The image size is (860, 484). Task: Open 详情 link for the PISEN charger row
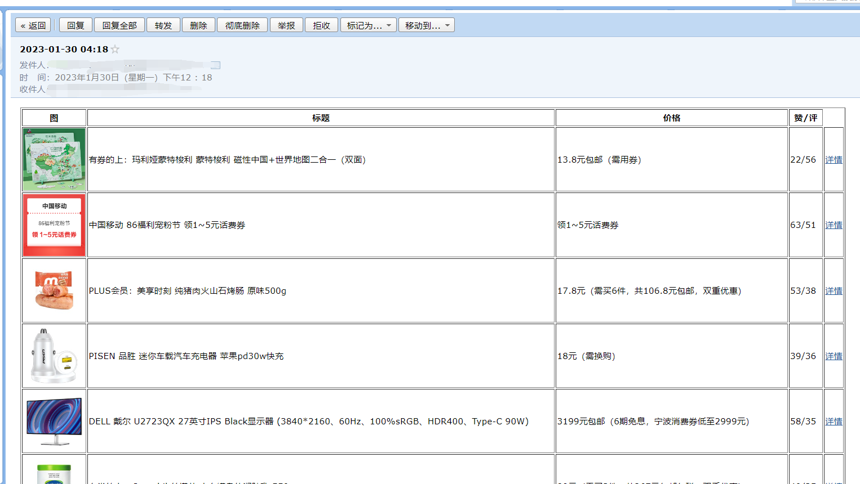click(x=834, y=356)
